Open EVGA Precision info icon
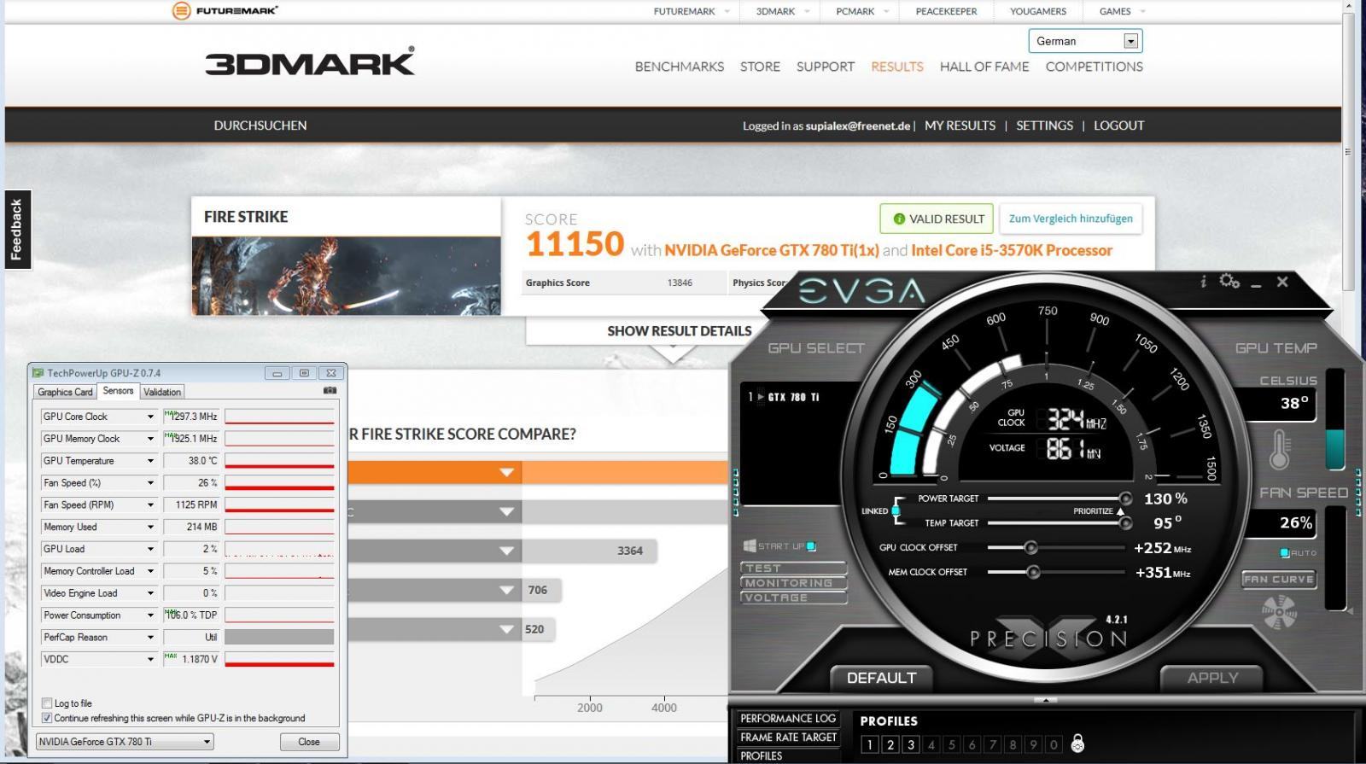The image size is (1366, 764). [1203, 281]
